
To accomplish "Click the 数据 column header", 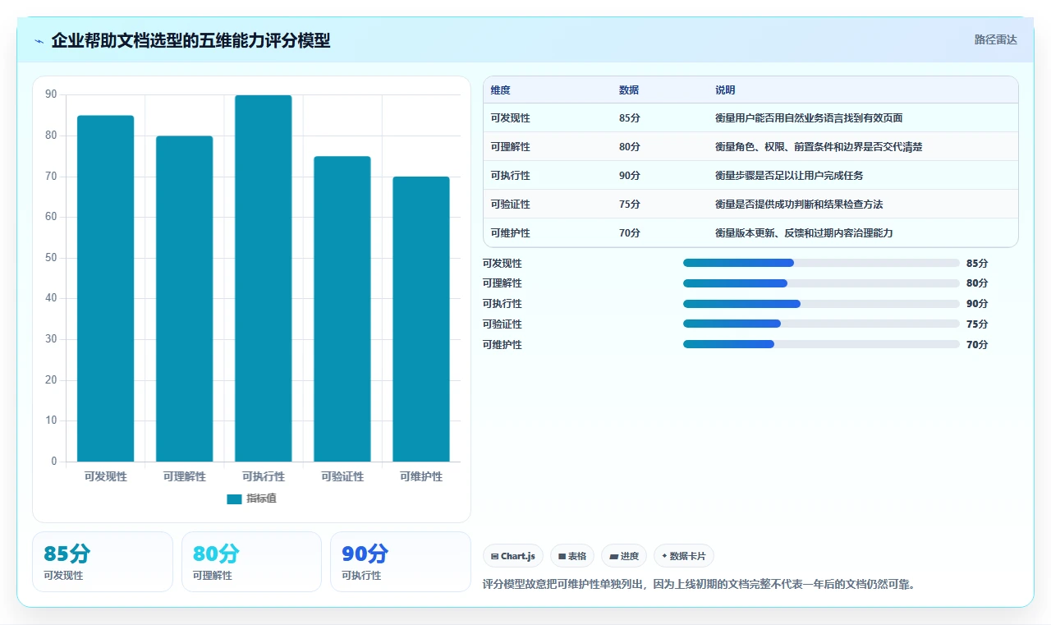I will coord(629,90).
